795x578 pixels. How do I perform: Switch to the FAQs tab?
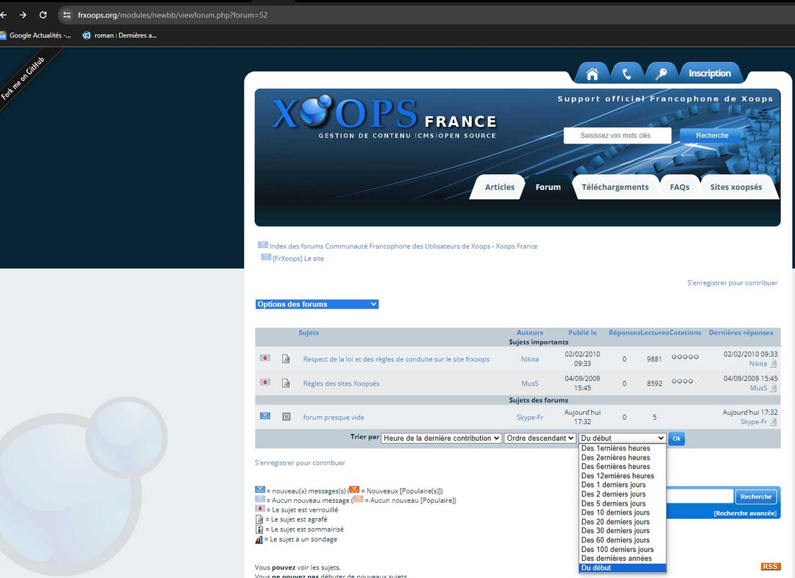coord(679,187)
